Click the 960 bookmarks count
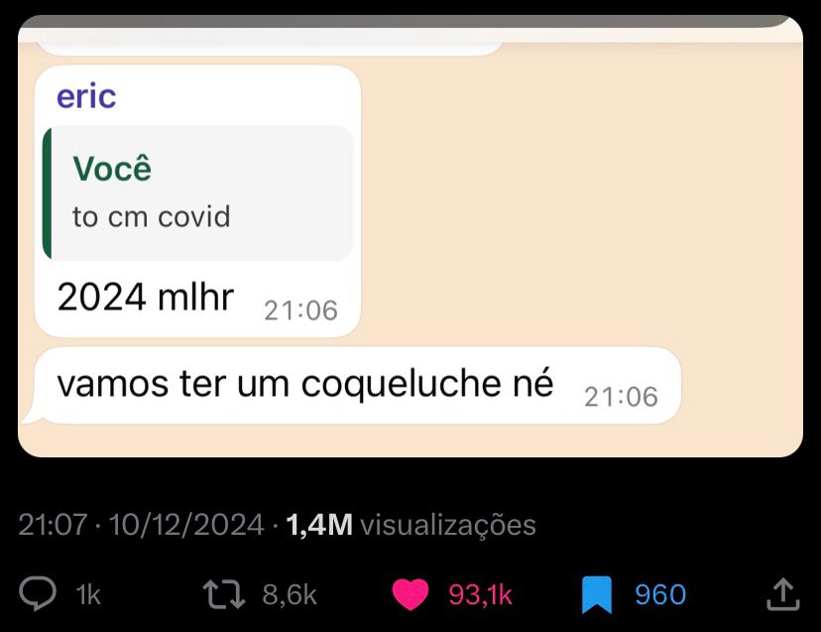The width and height of the screenshot is (821, 632). tap(660, 594)
